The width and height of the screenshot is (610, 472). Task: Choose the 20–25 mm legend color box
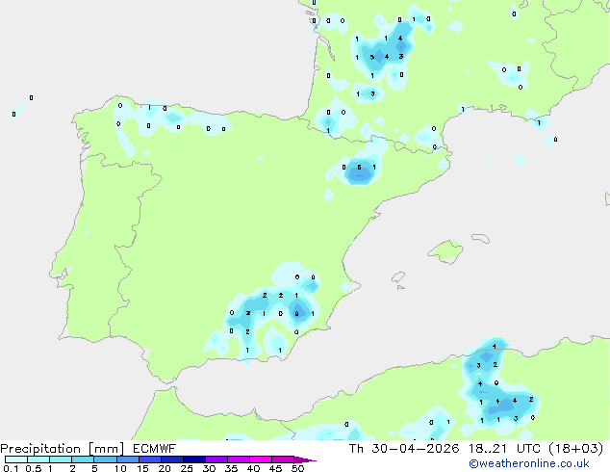click(x=172, y=459)
